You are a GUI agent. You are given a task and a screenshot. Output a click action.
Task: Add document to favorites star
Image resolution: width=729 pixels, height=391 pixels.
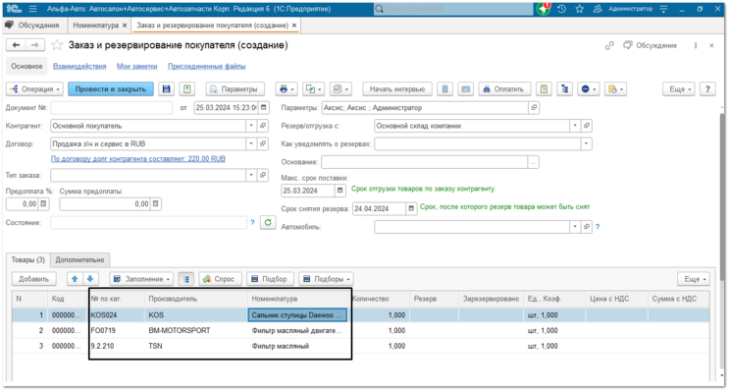pos(57,45)
